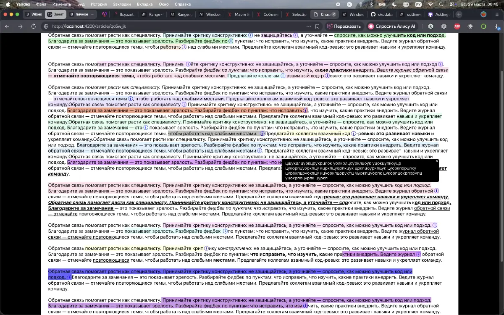This screenshot has height=315, width=504.
Task: Open the downloads panel
Action: point(496,26)
